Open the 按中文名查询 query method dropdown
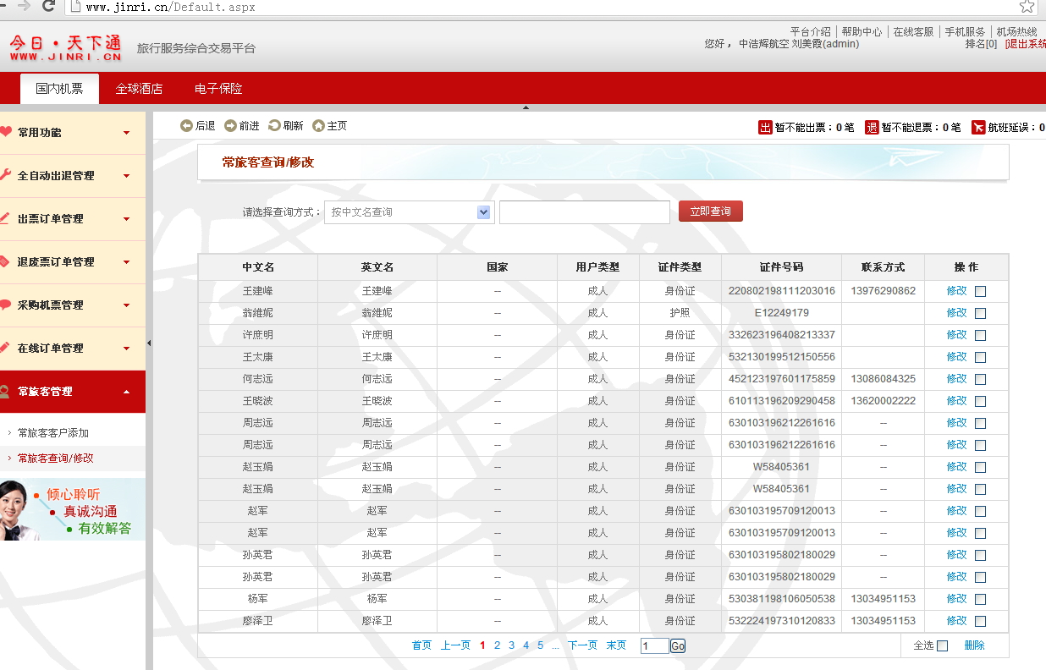This screenshot has width=1046, height=670. point(410,212)
